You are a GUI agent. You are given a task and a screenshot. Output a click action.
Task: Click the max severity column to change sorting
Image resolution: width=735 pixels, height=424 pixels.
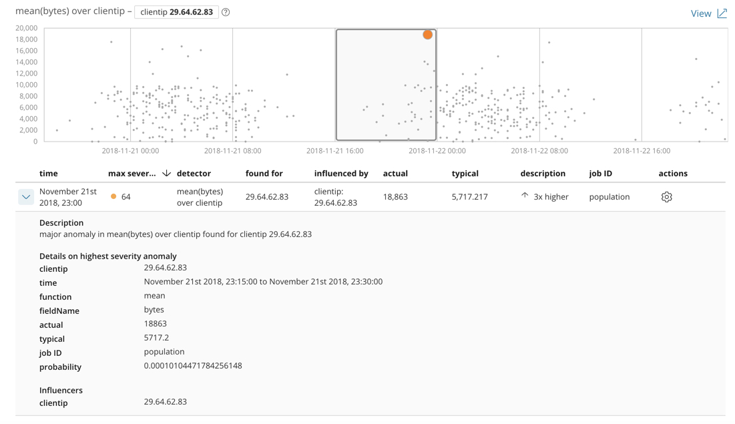coord(132,173)
